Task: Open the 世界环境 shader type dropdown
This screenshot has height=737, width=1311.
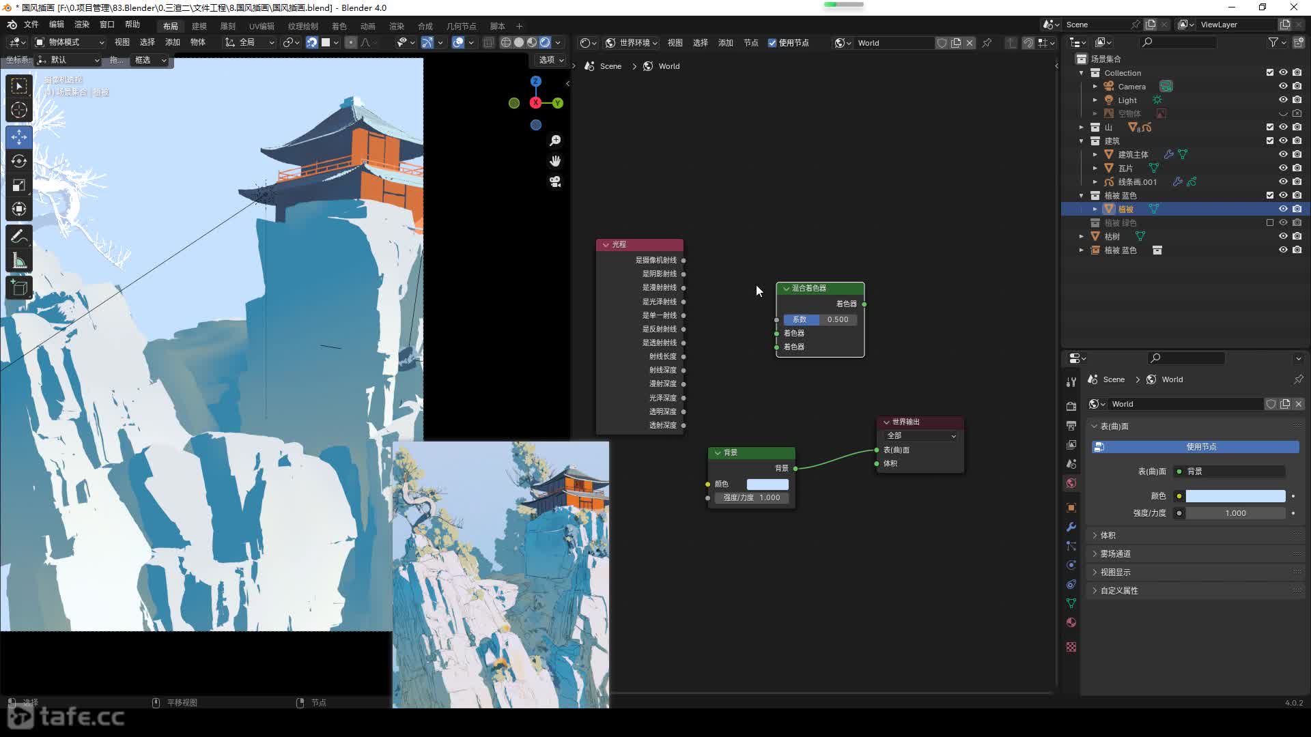Action: click(632, 43)
